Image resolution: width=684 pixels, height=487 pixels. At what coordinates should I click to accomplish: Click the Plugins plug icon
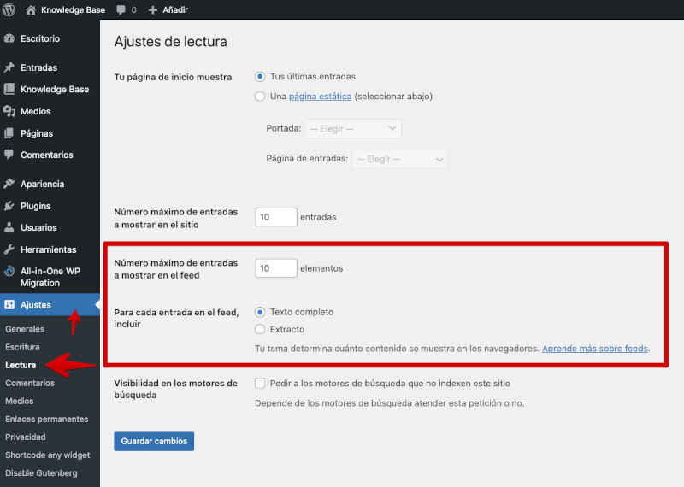click(9, 206)
